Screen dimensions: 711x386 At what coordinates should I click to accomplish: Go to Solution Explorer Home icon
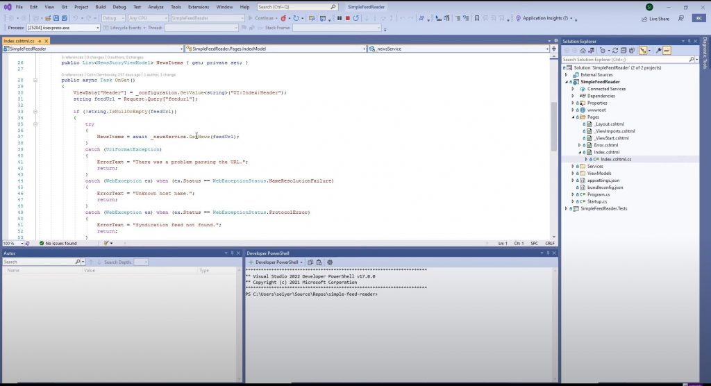[583, 51]
